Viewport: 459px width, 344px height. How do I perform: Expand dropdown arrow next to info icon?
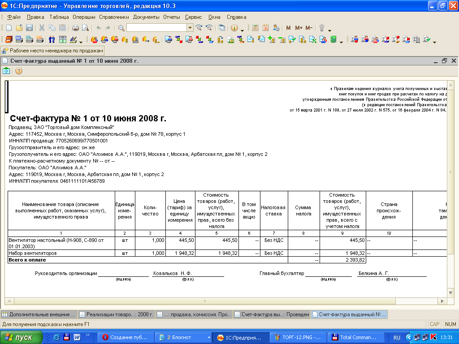pyautogui.click(x=242, y=30)
